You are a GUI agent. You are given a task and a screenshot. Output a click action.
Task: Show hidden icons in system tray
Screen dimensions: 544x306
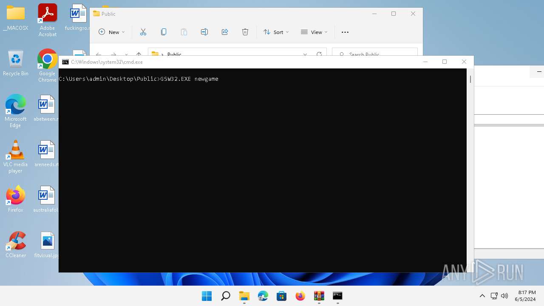482,296
